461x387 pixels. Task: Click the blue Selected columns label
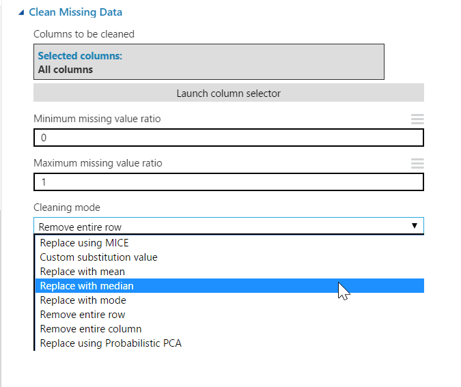(80, 56)
